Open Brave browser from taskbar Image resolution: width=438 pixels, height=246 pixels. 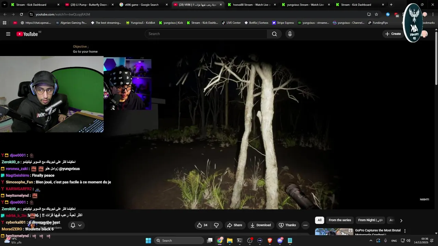[x=270, y=241]
